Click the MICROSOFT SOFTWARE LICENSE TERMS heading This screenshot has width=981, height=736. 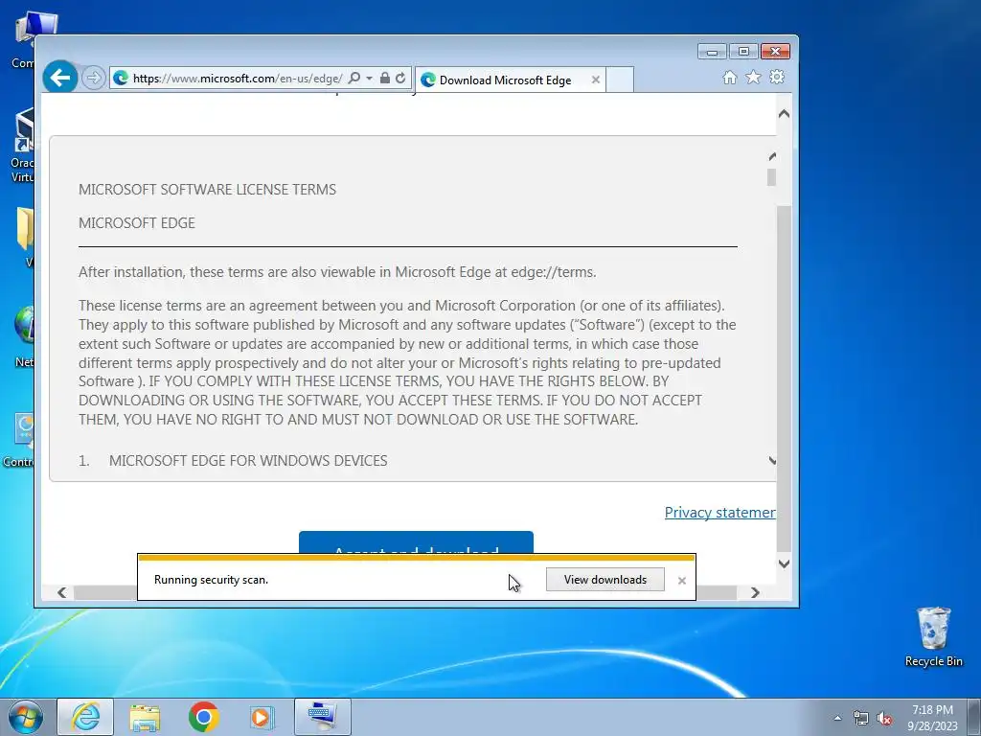point(207,190)
